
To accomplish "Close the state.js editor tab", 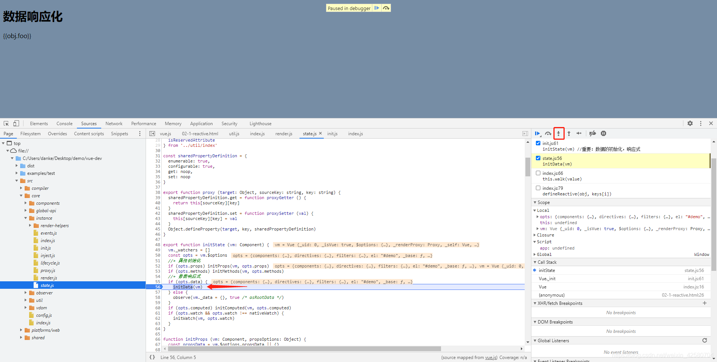I will pyautogui.click(x=320, y=133).
